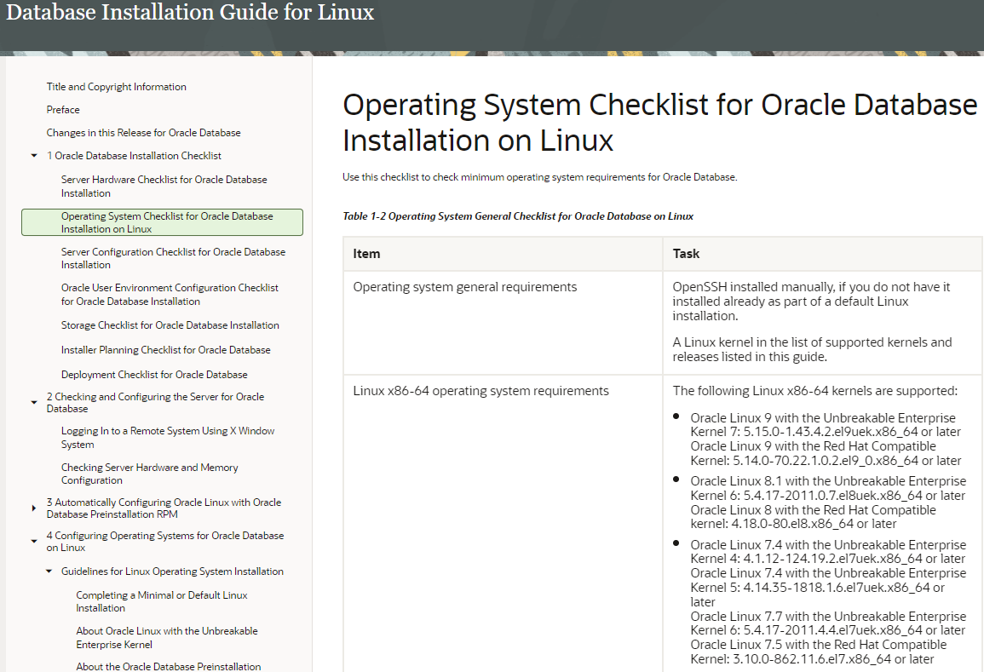Viewport: 984px width, 672px height.
Task: Open Completing a Minimal or Default Linux Installation
Action: click(162, 601)
